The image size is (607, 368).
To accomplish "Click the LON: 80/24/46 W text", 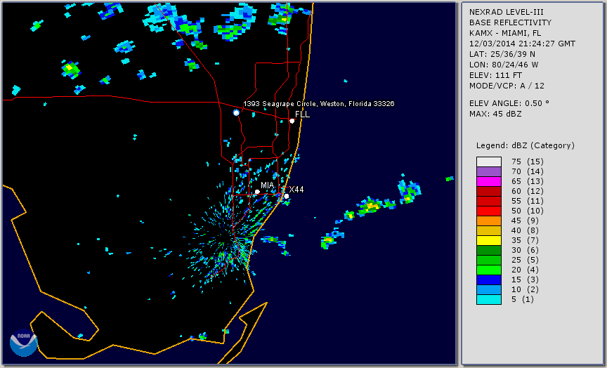I will click(504, 65).
